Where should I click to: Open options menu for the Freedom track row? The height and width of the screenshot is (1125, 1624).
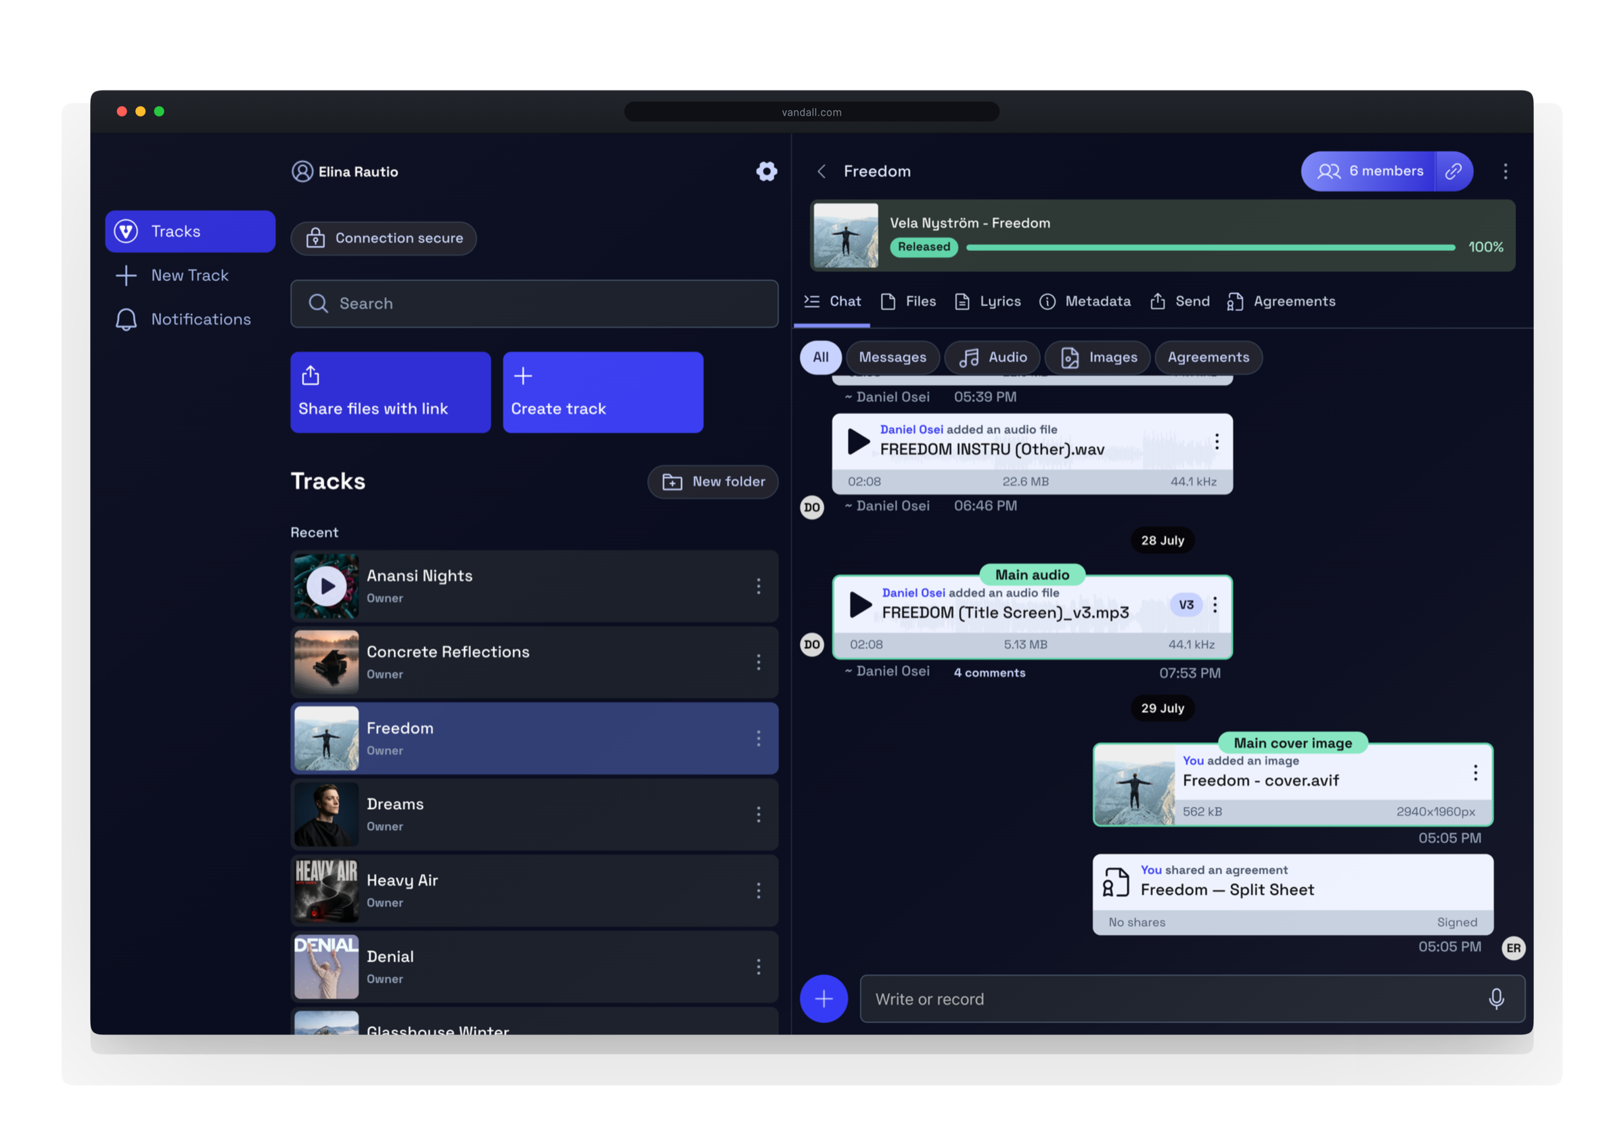pos(759,738)
